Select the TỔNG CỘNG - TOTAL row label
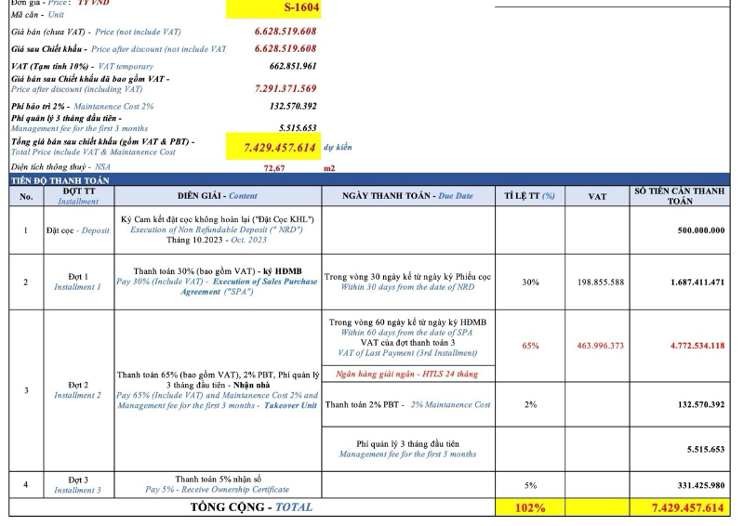Image resolution: width=744 pixels, height=526 pixels. coord(251,507)
